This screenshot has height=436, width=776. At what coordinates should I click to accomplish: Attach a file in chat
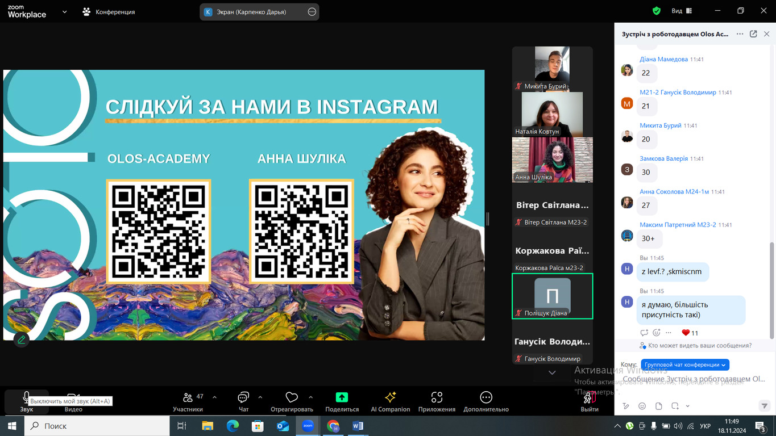tap(658, 406)
